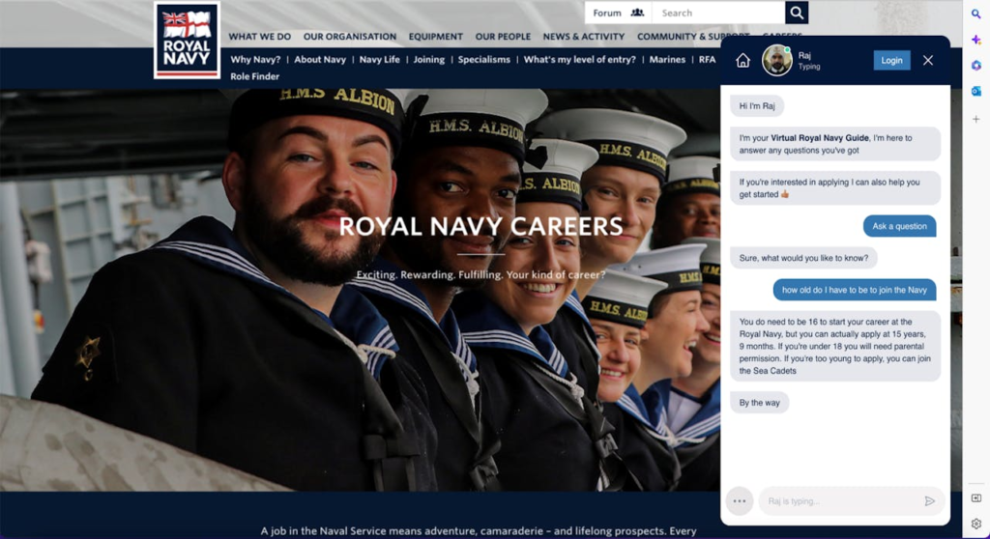Open the Specialisms link

483,59
